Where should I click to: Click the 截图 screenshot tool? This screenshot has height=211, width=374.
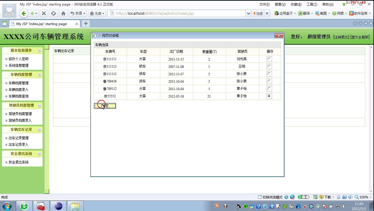pos(322,13)
